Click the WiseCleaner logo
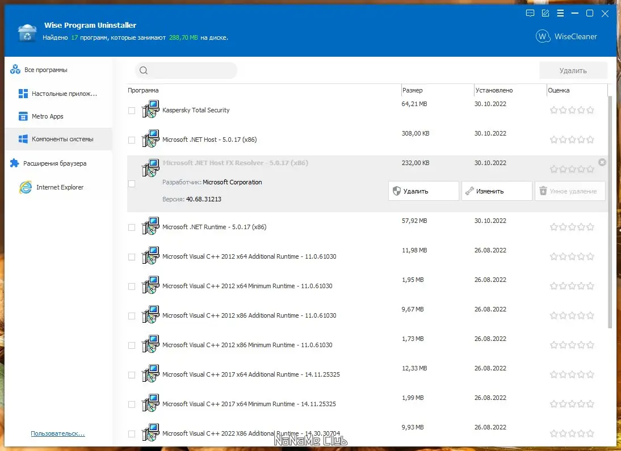Viewport: 621px width, 451px height. (567, 36)
